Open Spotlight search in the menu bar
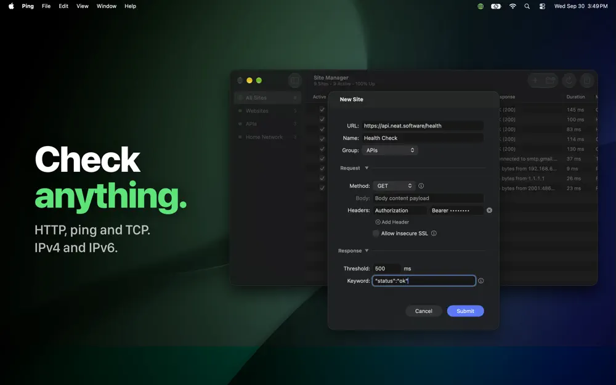The image size is (616, 385). point(527,6)
